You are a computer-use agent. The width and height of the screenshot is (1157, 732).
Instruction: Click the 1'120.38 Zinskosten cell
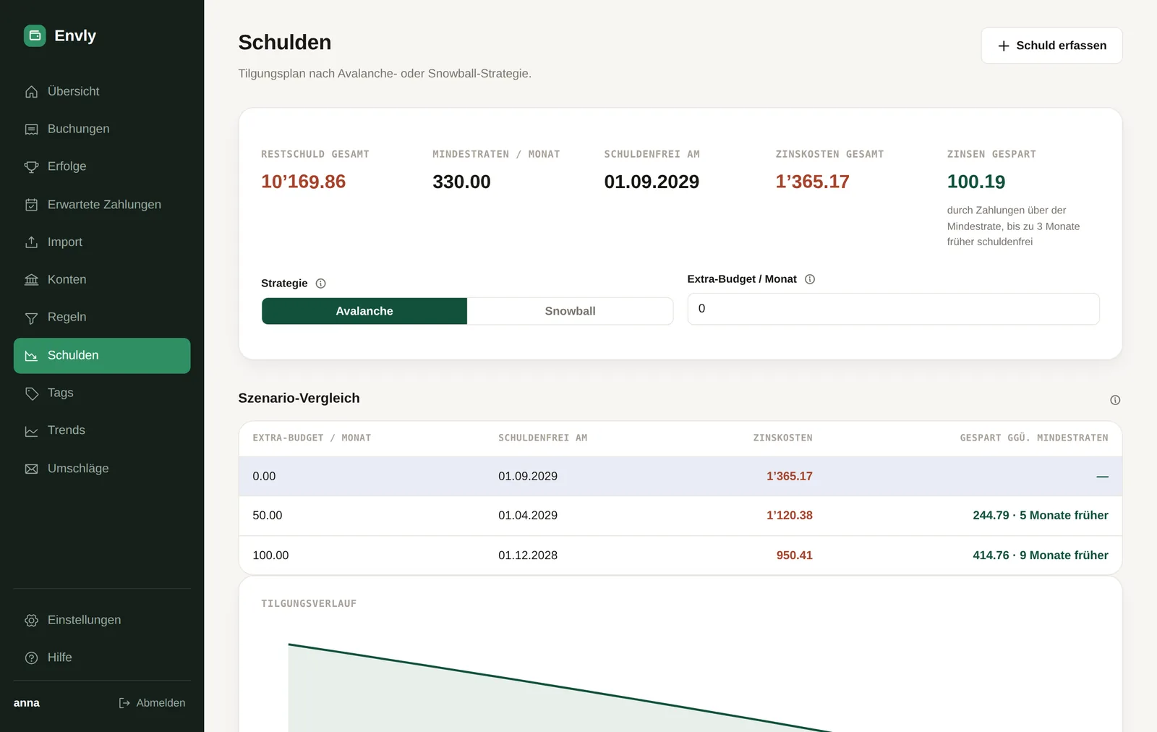click(790, 516)
